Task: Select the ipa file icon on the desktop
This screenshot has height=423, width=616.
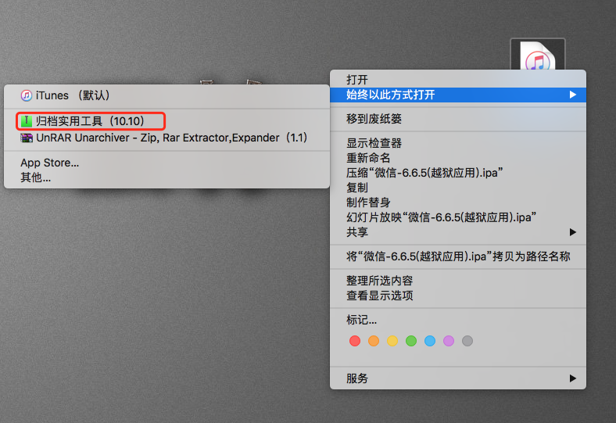Action: click(538, 55)
